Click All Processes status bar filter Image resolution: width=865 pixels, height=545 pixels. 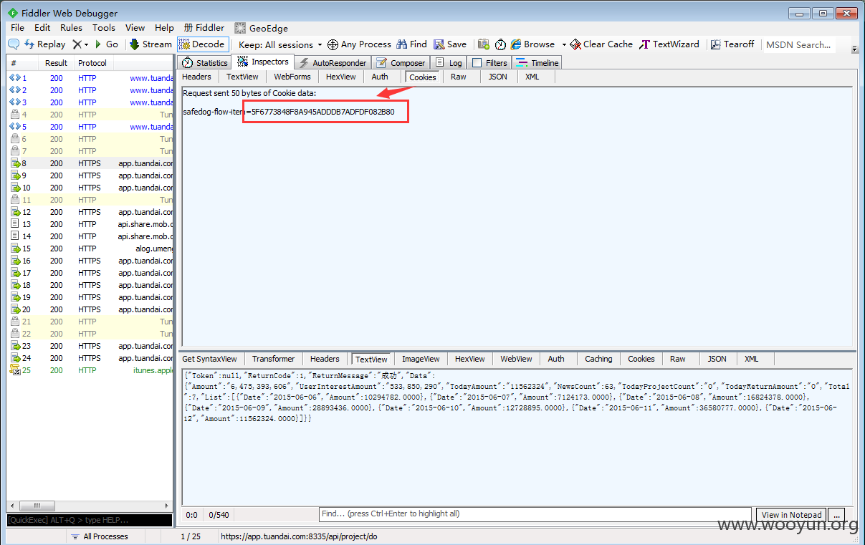[x=99, y=536]
